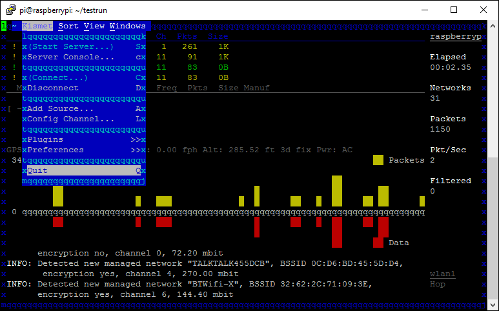Click Disconnect menu entry

tap(53, 88)
